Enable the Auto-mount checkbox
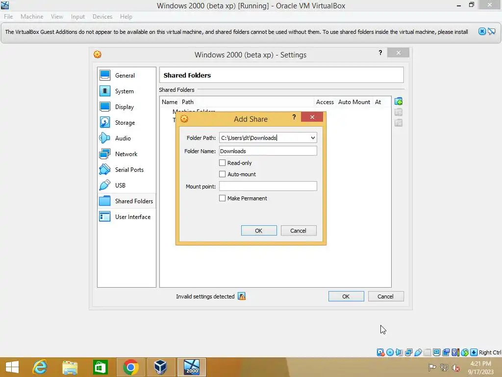The image size is (502, 377). coord(222,174)
